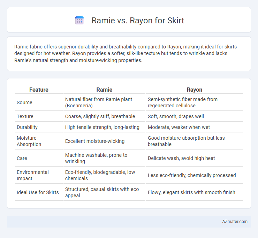
Task: Click 'Soft, smooth, drapes well' cell
Action: 176,116
